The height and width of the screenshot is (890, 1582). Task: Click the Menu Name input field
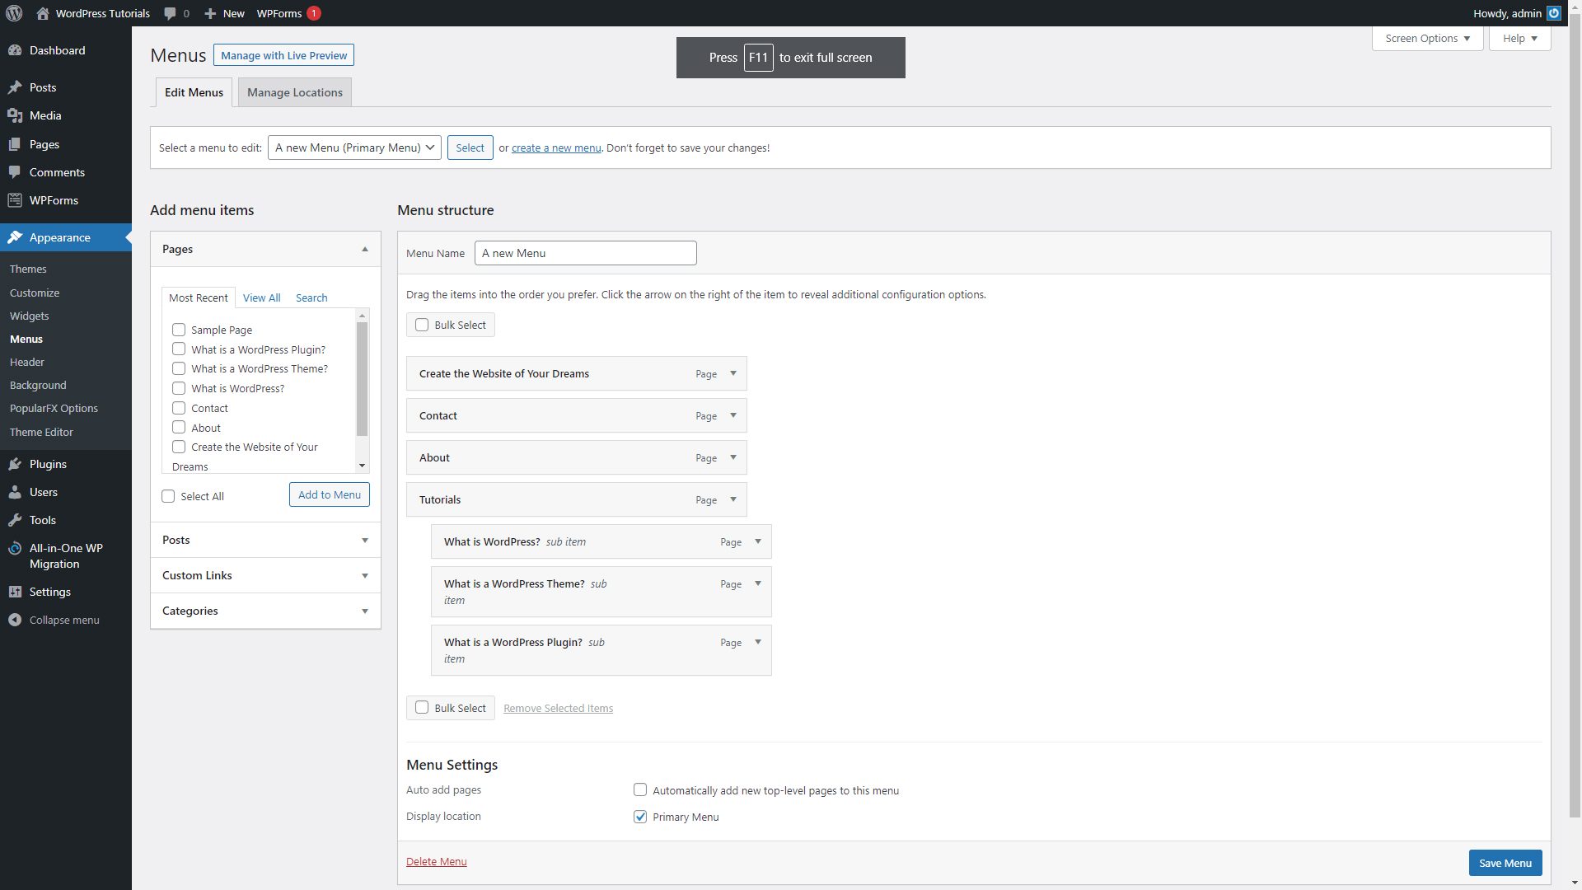584,252
